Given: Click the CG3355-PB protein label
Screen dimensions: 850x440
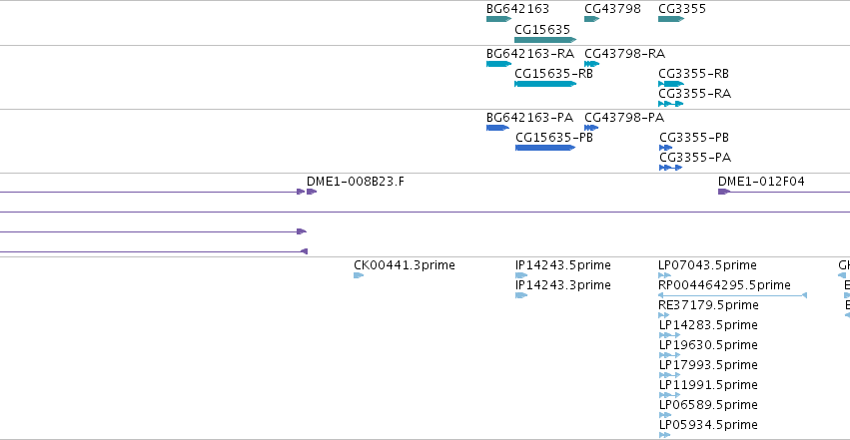Looking at the screenshot, I should [694, 138].
